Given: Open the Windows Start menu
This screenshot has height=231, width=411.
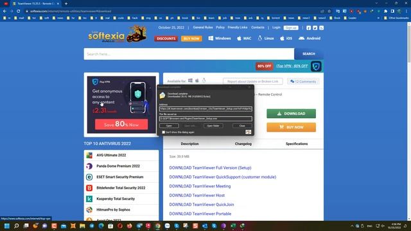Looking at the screenshot, I should coord(7,226).
